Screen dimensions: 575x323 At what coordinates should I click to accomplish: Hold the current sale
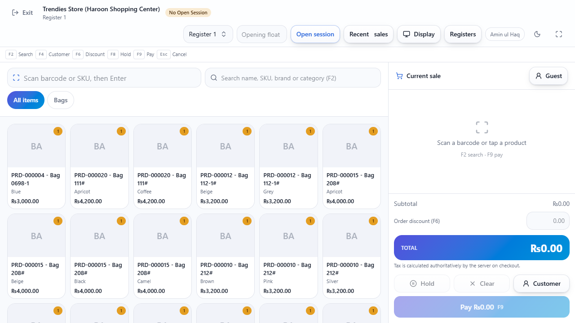(x=422, y=284)
